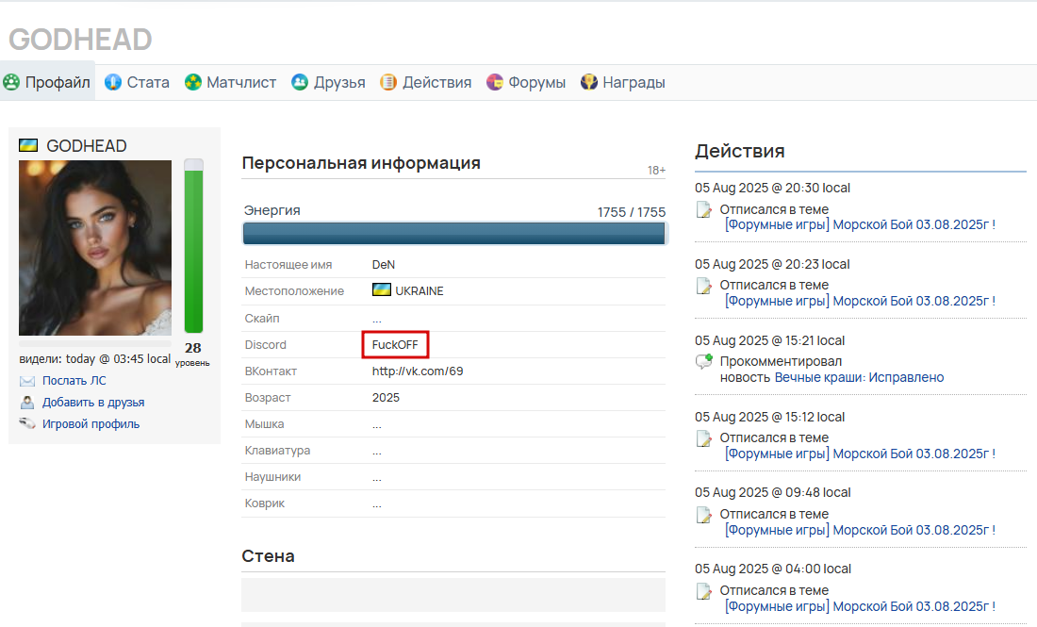Open the Награды tab
Viewport: 1037px width, 627px height.
[623, 82]
